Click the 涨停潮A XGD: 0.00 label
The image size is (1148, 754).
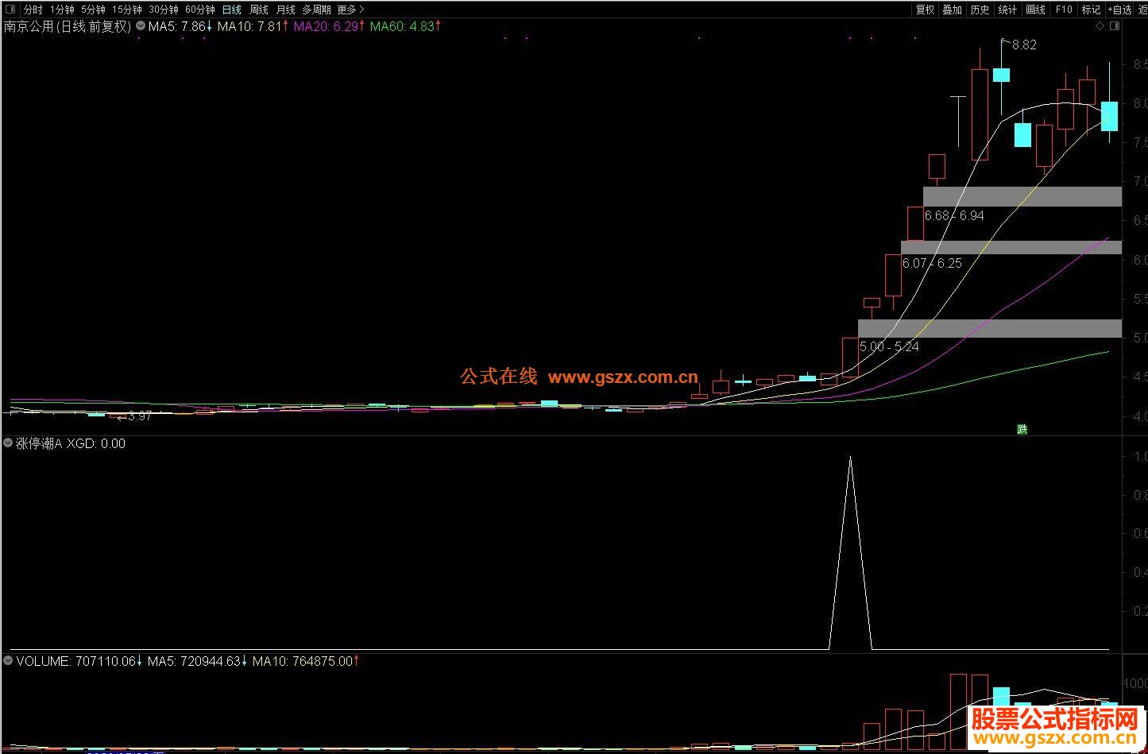71,443
